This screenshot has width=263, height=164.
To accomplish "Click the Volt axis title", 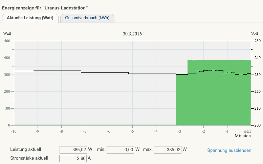I will pos(254,33).
